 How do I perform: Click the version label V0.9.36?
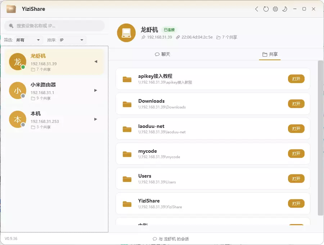(11, 239)
